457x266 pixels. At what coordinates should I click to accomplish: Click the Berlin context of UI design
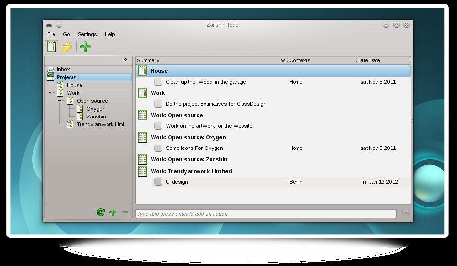pyautogui.click(x=296, y=182)
